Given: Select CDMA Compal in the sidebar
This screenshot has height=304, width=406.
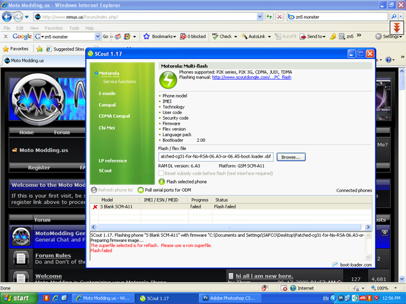Looking at the screenshot, I should (114, 116).
